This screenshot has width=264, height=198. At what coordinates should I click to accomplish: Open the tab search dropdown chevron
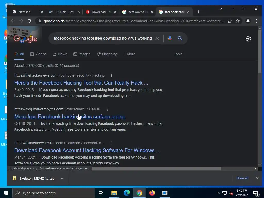220,9
